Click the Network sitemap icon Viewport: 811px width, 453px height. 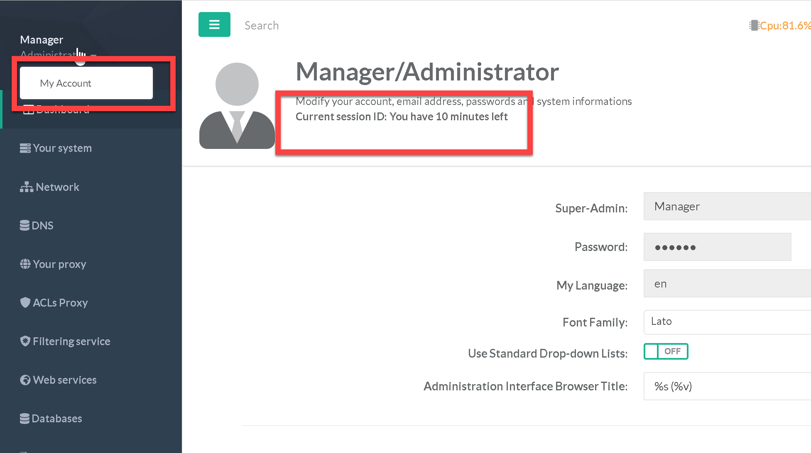(26, 187)
